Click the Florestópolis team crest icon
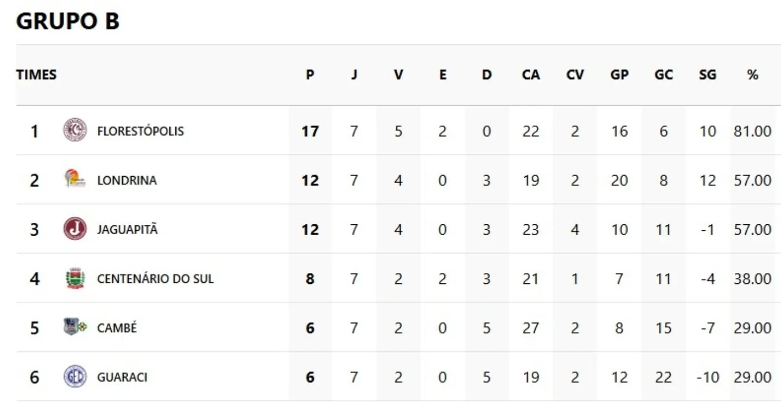 pyautogui.click(x=75, y=131)
